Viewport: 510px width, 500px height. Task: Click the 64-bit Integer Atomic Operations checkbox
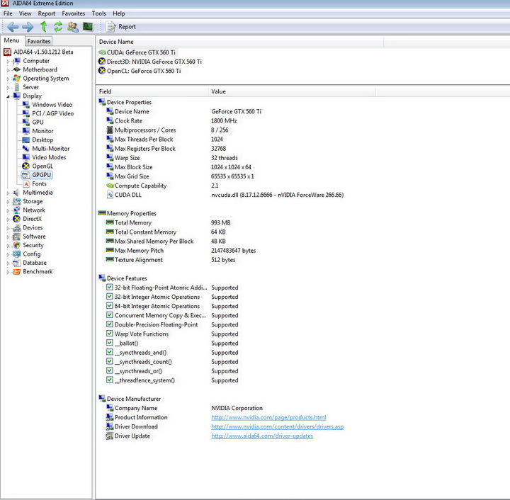pos(110,306)
